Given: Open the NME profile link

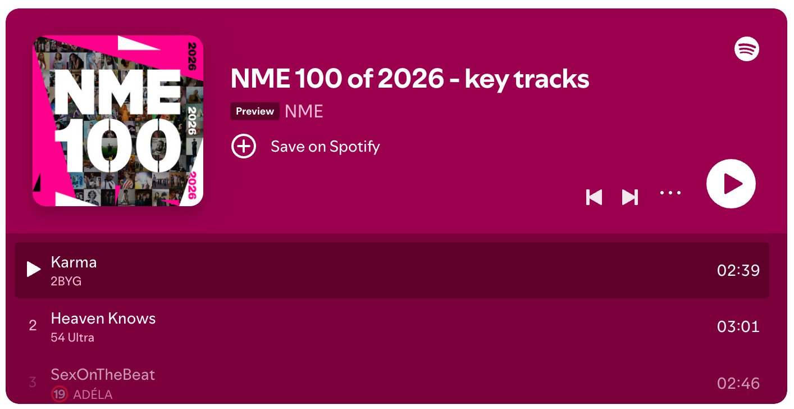Looking at the screenshot, I should [x=304, y=111].
